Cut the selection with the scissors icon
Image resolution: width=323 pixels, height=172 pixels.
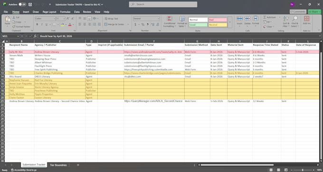14,17
